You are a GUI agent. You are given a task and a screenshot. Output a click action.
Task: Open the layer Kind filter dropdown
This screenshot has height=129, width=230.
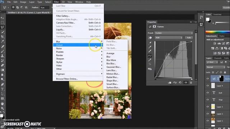pyautogui.click(x=212, y=62)
